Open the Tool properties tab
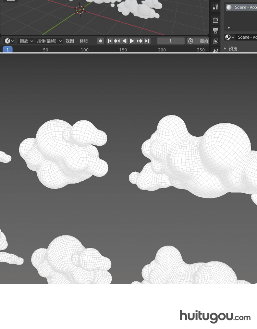257x329 pixels. (x=216, y=7)
